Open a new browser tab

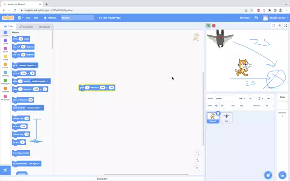pos(47,4)
